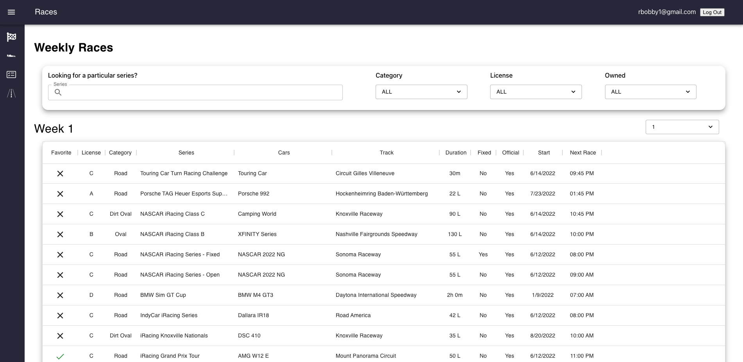Click the 1/9/2022 start date cell
The height and width of the screenshot is (362, 743).
pos(543,295)
